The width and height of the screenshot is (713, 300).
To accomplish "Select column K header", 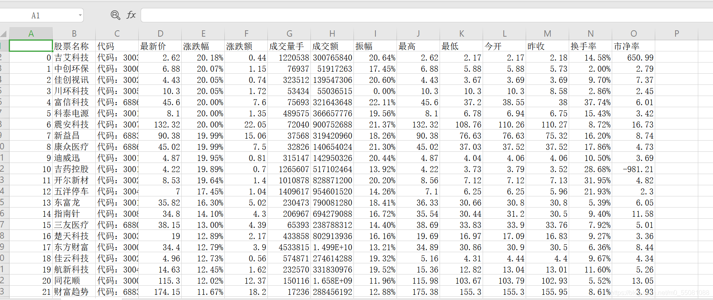I will point(462,34).
